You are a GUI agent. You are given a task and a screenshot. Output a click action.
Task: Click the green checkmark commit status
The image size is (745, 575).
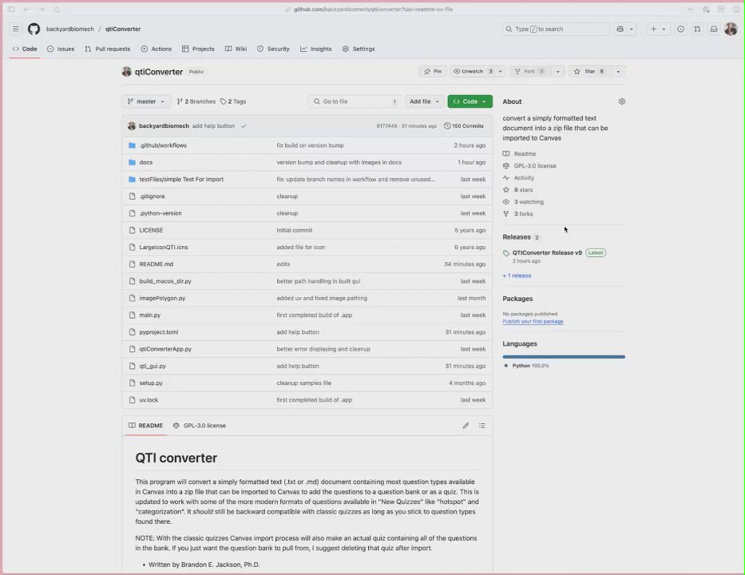pyautogui.click(x=244, y=126)
